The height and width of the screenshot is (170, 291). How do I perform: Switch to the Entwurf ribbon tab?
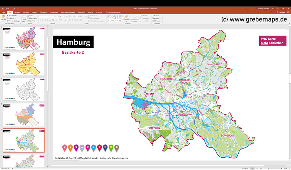pyautogui.click(x=34, y=12)
